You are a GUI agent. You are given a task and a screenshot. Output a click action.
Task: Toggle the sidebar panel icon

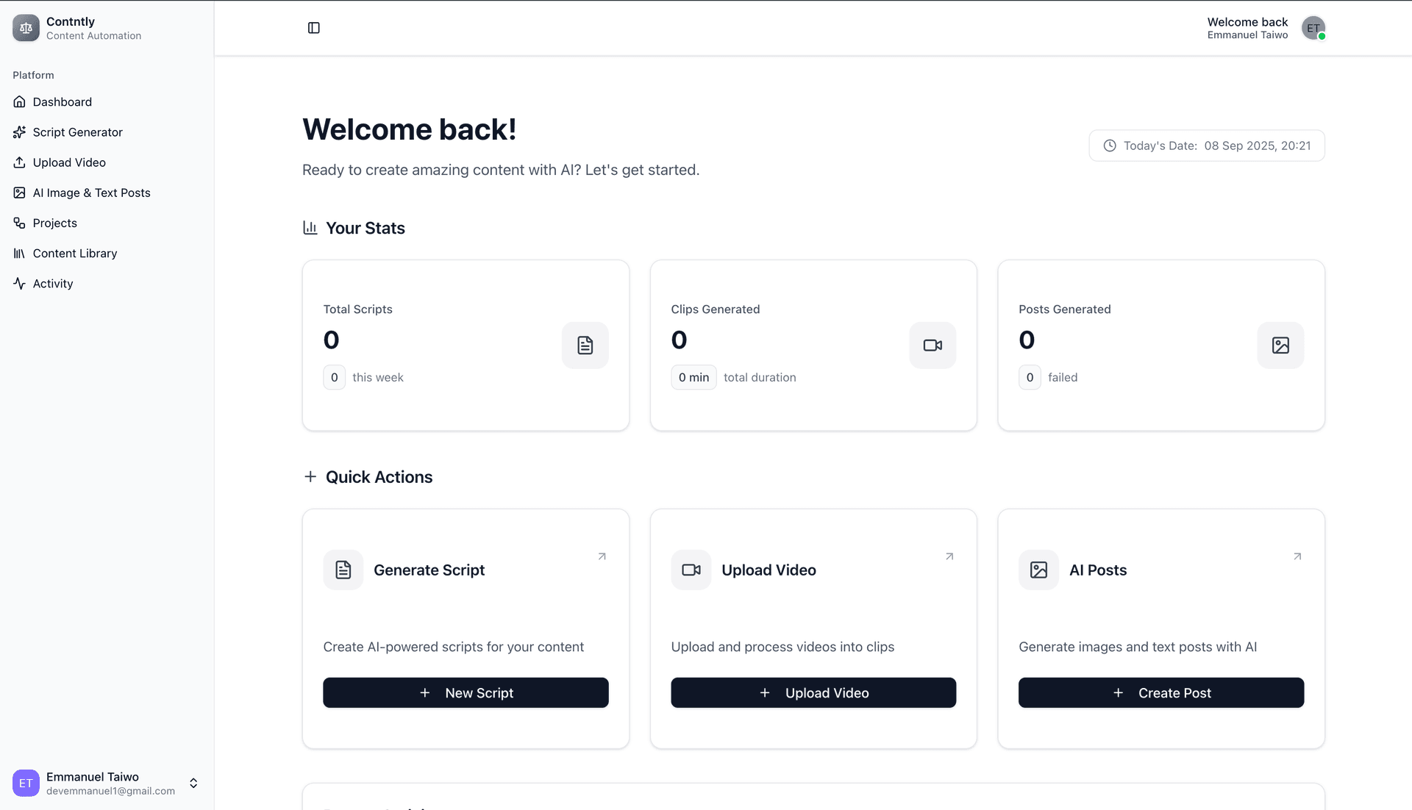pyautogui.click(x=313, y=28)
